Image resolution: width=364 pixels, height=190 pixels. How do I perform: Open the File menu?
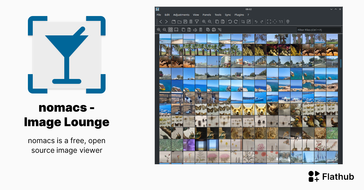click(159, 15)
